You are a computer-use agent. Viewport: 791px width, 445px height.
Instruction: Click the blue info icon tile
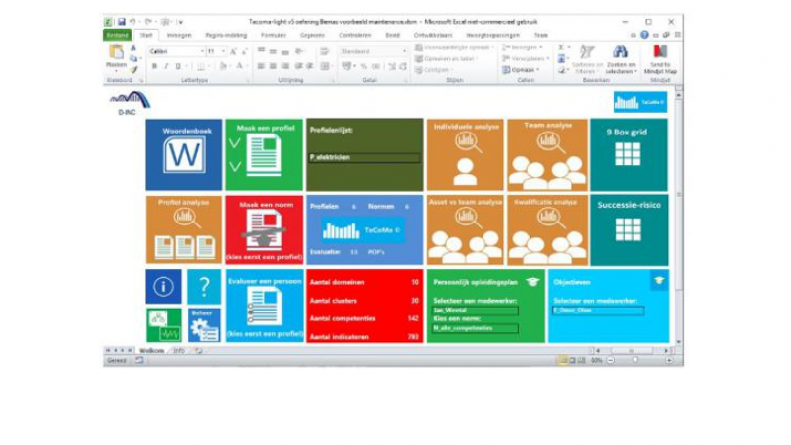coord(163,287)
